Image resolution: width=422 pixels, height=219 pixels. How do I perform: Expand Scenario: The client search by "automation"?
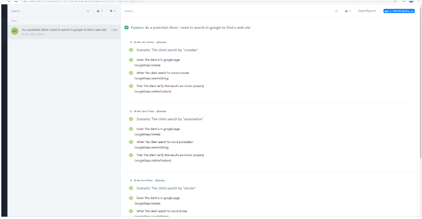tap(170, 119)
